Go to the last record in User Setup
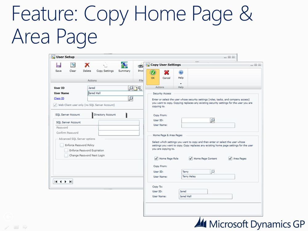This screenshot has width=308, height=231. pos(70,182)
